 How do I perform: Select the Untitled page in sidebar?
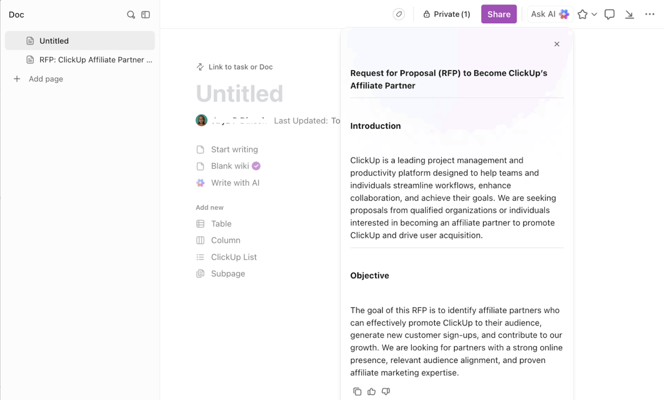coord(54,40)
